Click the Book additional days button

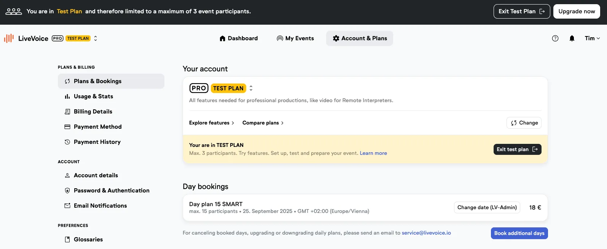[519, 233]
